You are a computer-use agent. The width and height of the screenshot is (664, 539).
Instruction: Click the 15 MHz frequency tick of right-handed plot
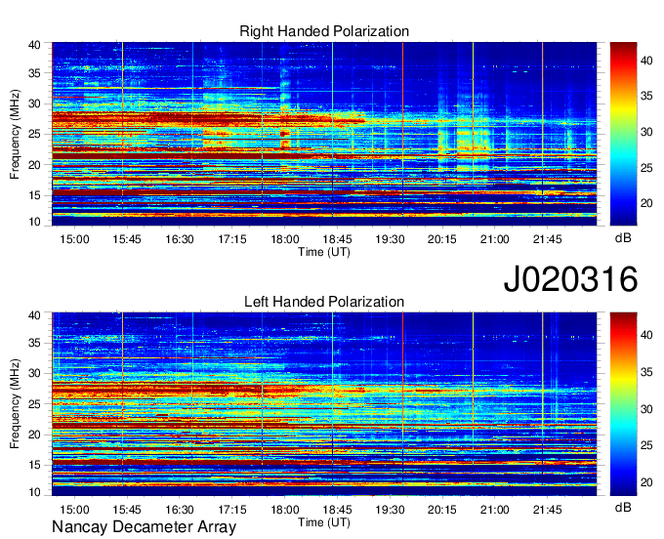coord(34,195)
